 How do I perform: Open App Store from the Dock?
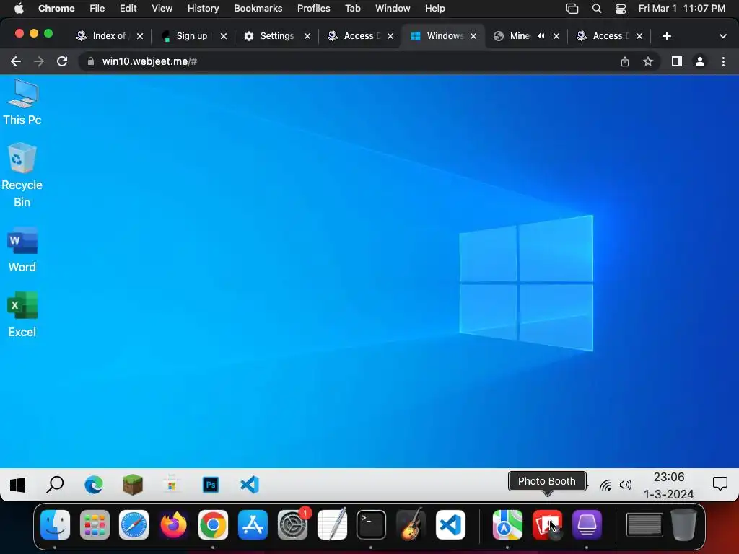[x=253, y=524]
